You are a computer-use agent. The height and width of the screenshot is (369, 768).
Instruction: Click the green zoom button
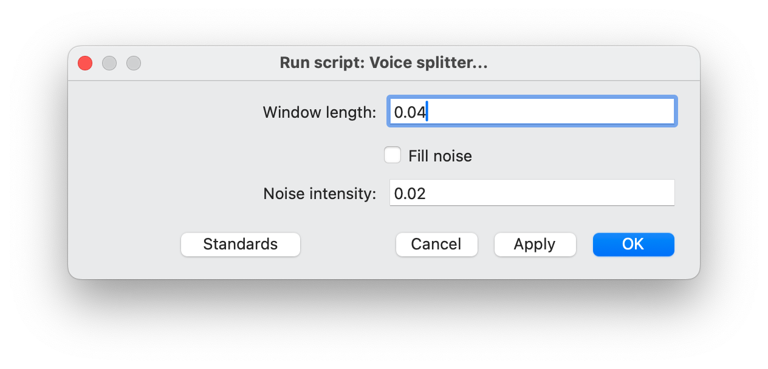[134, 63]
